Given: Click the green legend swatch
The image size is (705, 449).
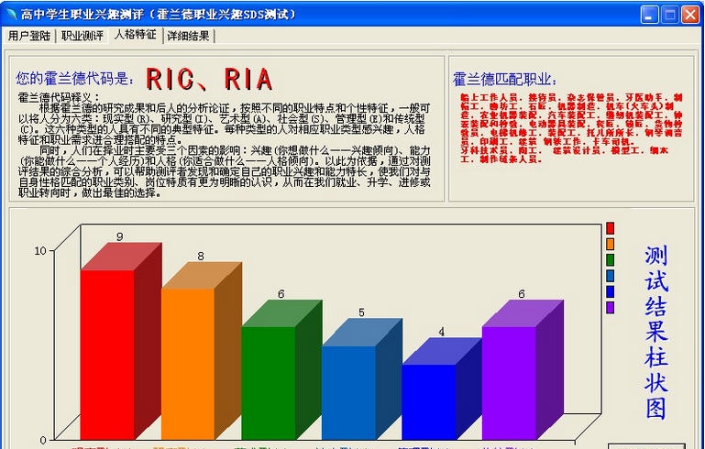Looking at the screenshot, I should (611, 260).
